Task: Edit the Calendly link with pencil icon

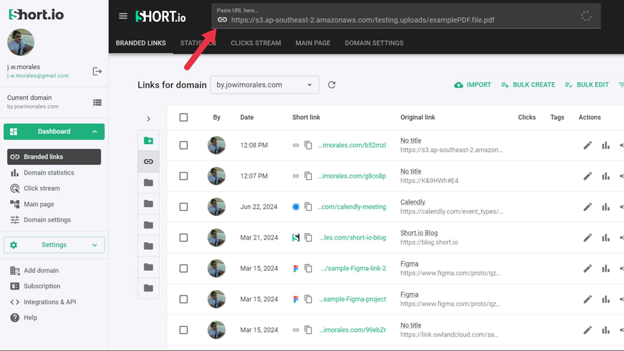Action: pyautogui.click(x=588, y=207)
